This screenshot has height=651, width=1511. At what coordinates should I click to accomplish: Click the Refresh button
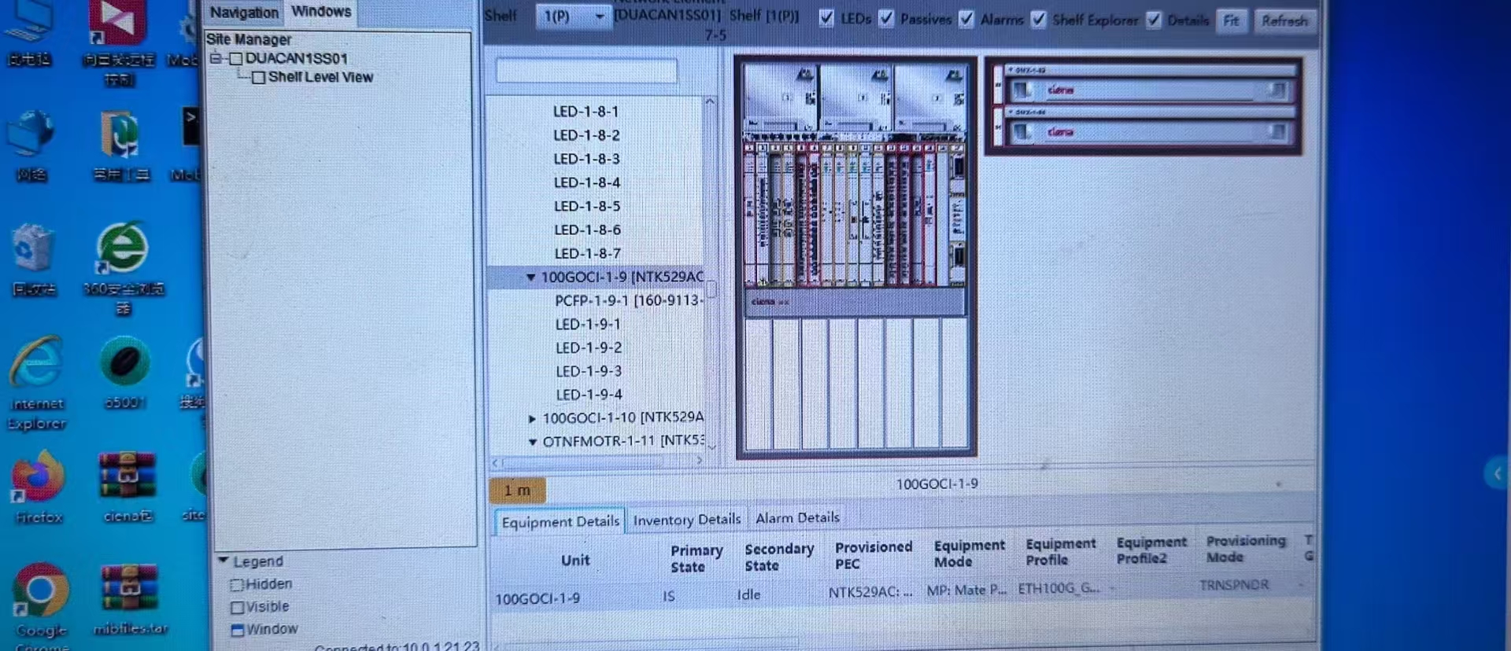(x=1284, y=20)
